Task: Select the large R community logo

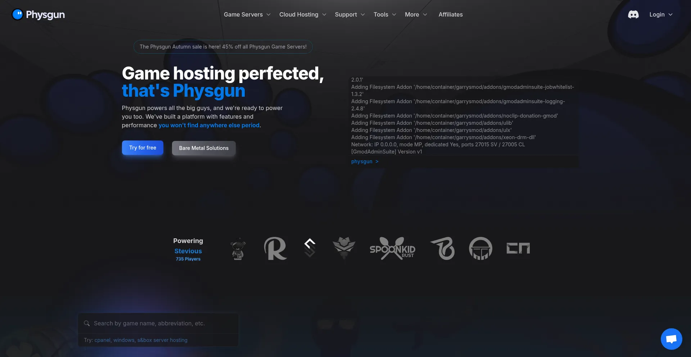Action: 275,248
